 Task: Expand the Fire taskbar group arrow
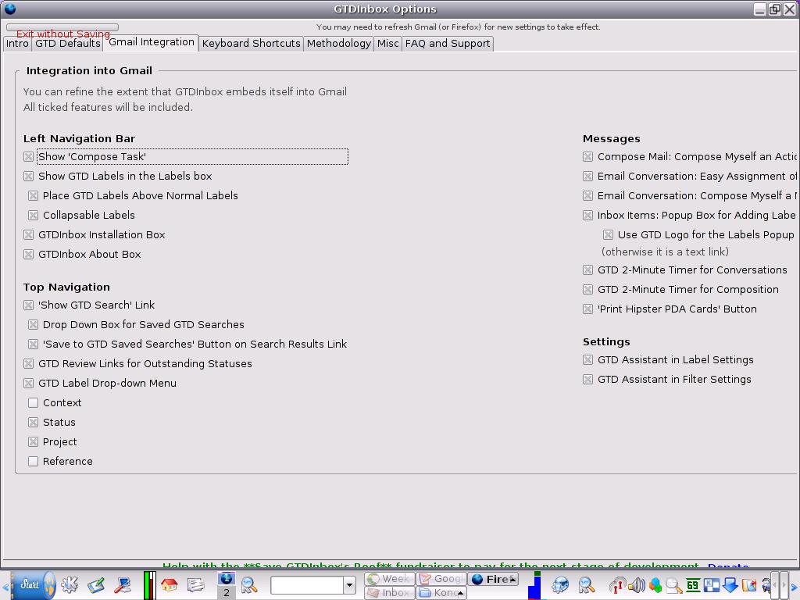pos(512,579)
